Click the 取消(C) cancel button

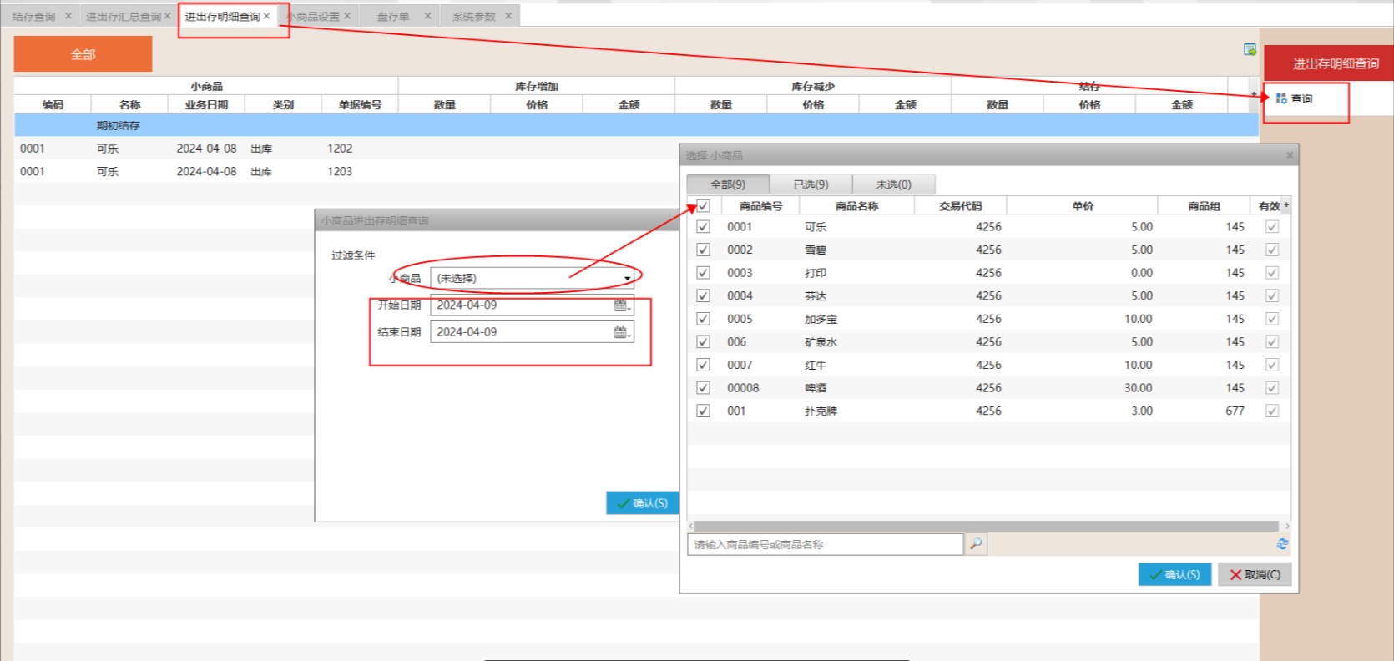(x=1255, y=574)
